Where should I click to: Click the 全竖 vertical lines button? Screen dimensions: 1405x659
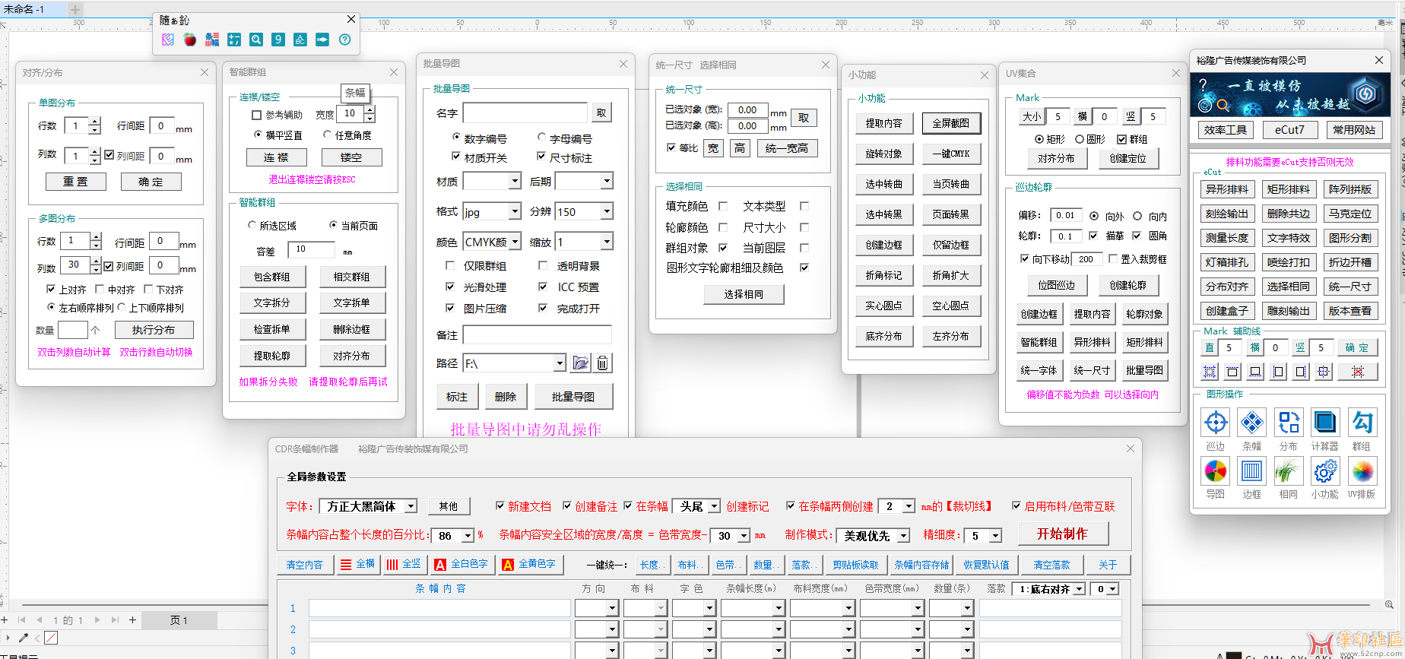(404, 565)
